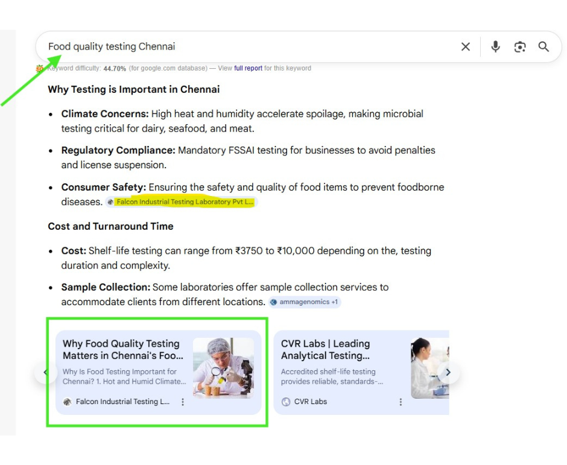Screen dimensions: 567x465
Task: Select the 'Regulatory Compliance:' bullet label
Action: pyautogui.click(x=118, y=150)
